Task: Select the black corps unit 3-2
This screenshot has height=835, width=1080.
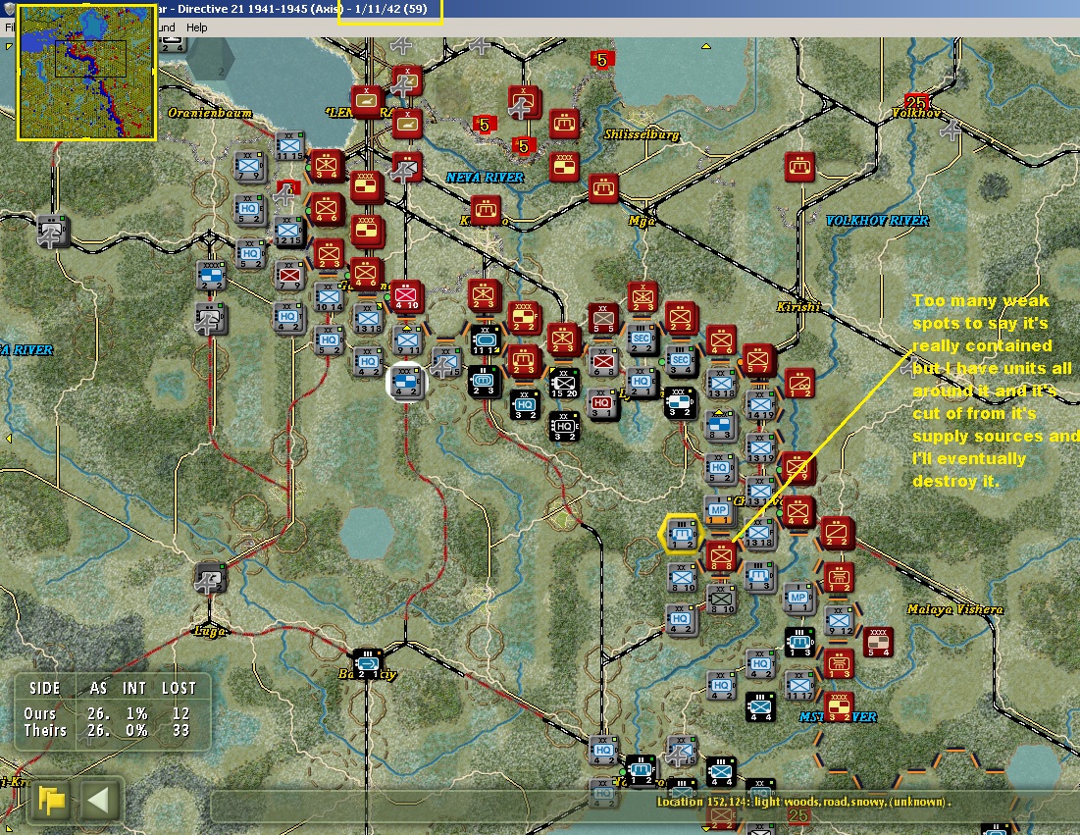Action: pyautogui.click(x=681, y=403)
